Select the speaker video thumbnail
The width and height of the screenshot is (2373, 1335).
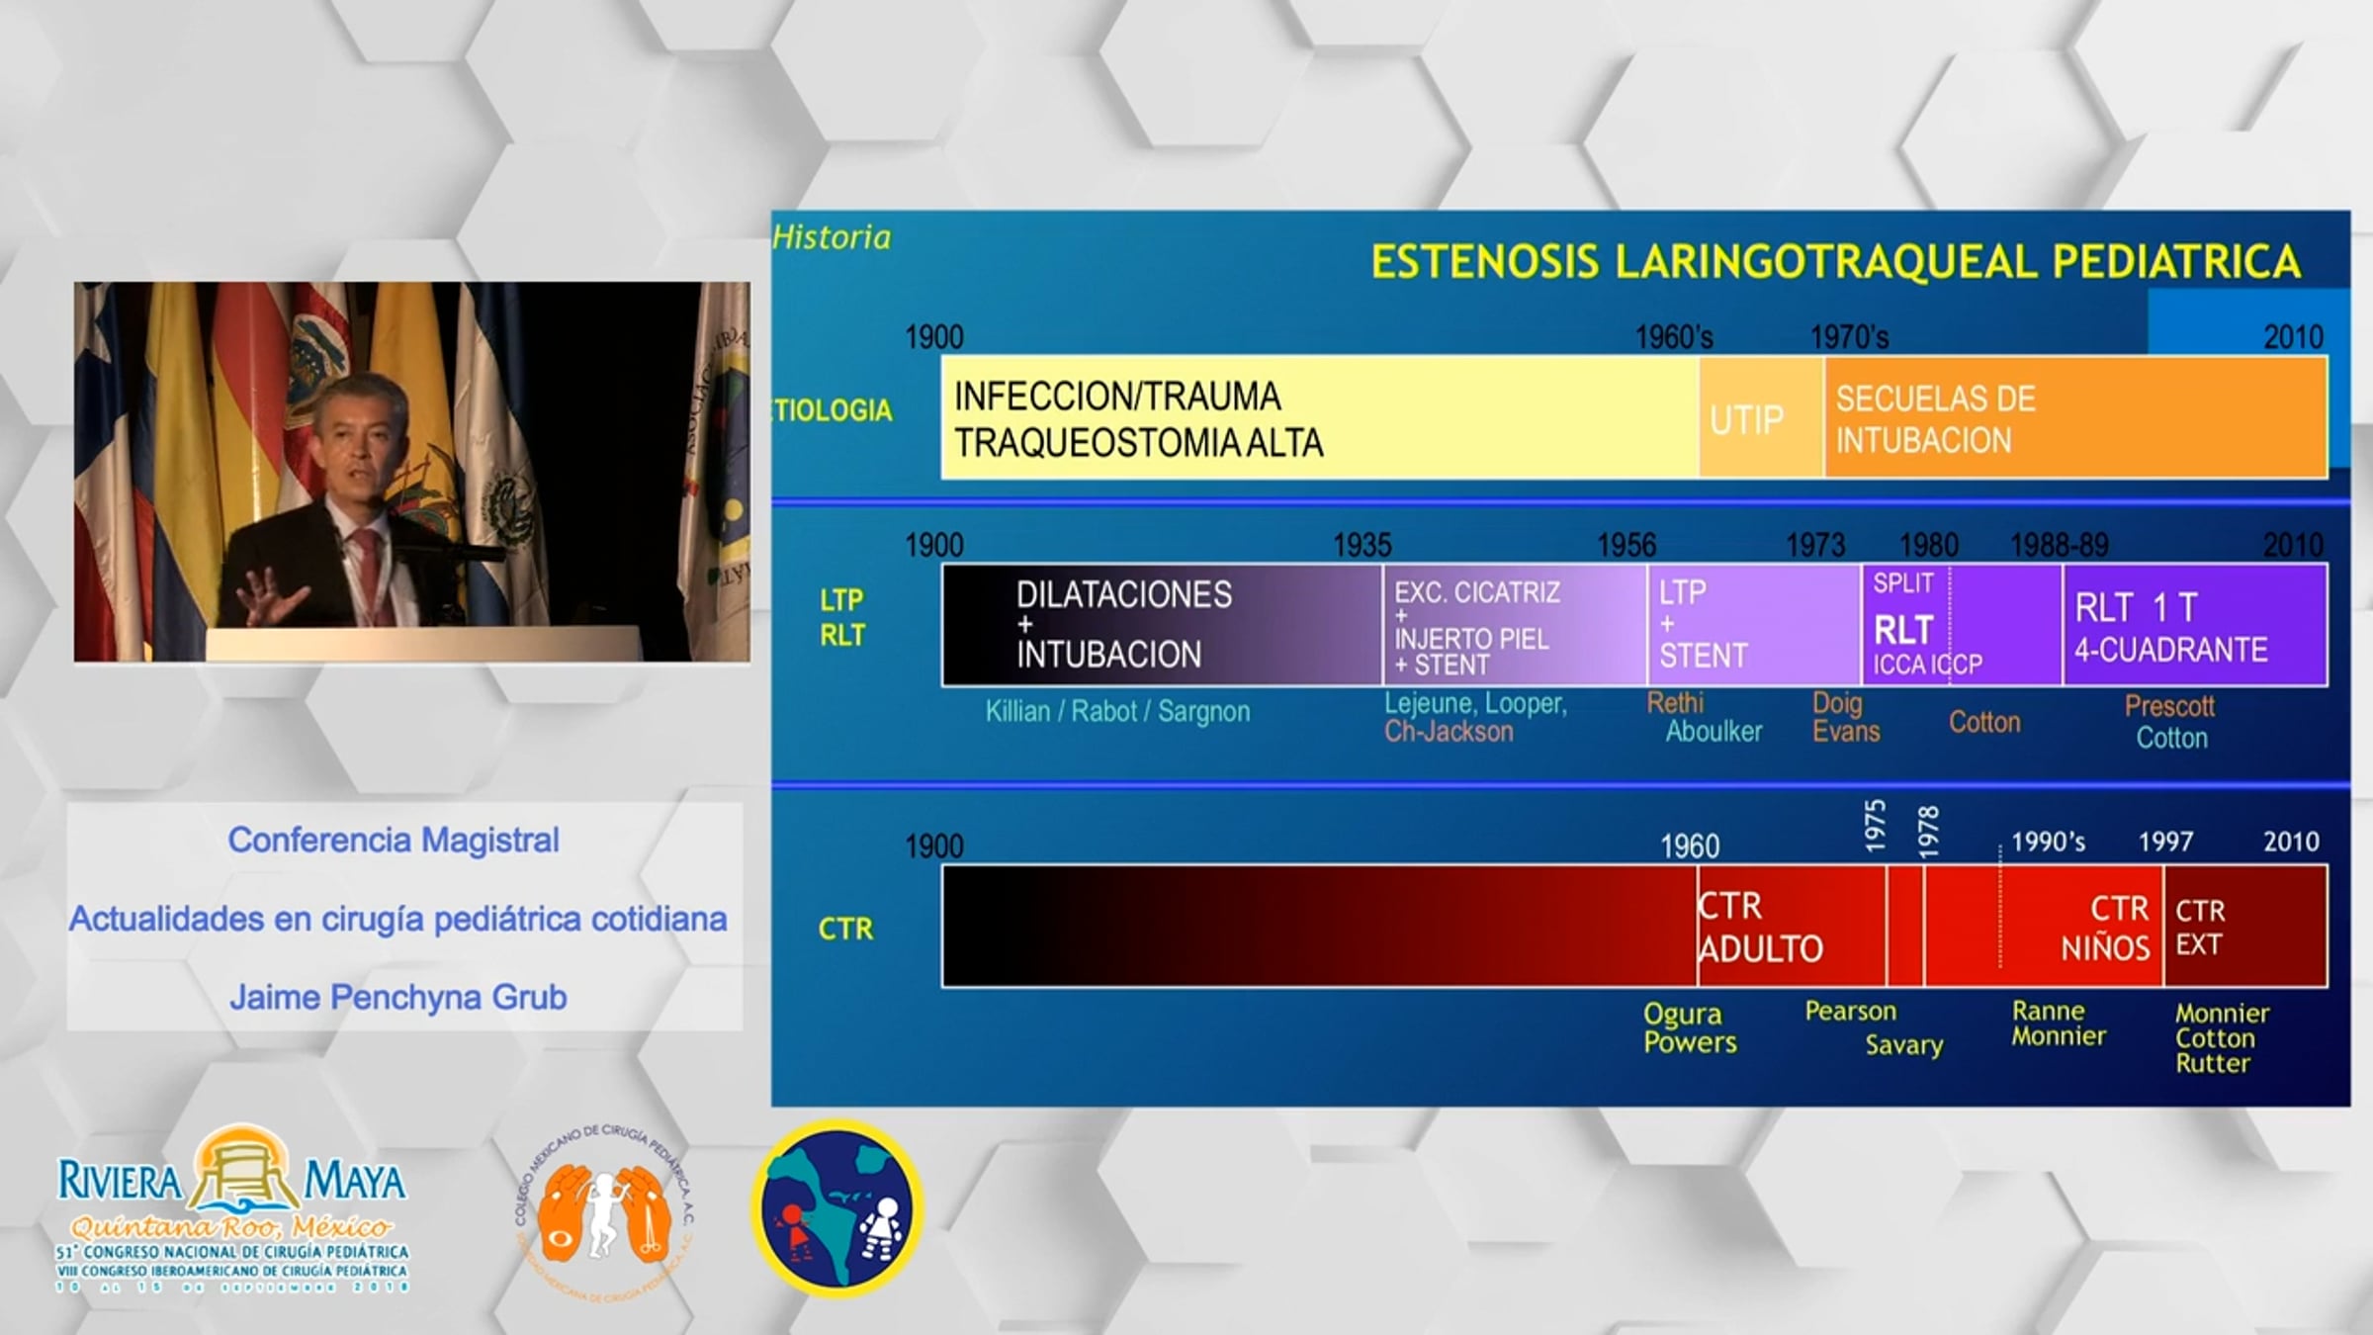[x=411, y=472]
